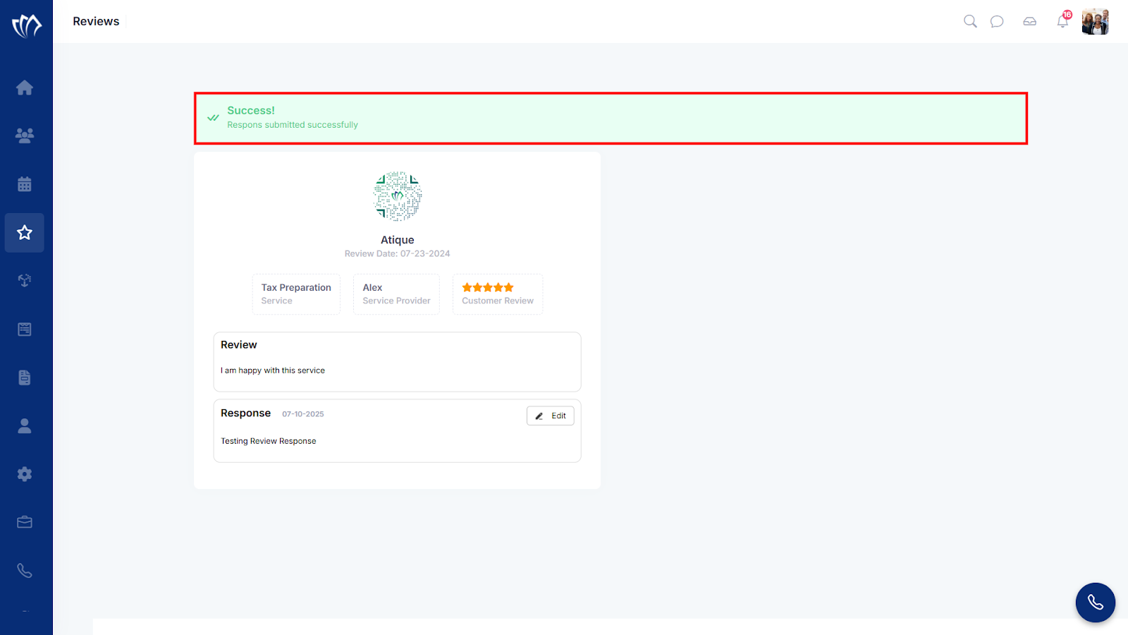
Task: Open the cube package sidebar icon
Action: [x=25, y=281]
